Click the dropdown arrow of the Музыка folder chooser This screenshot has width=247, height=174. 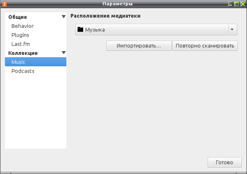click(x=232, y=29)
